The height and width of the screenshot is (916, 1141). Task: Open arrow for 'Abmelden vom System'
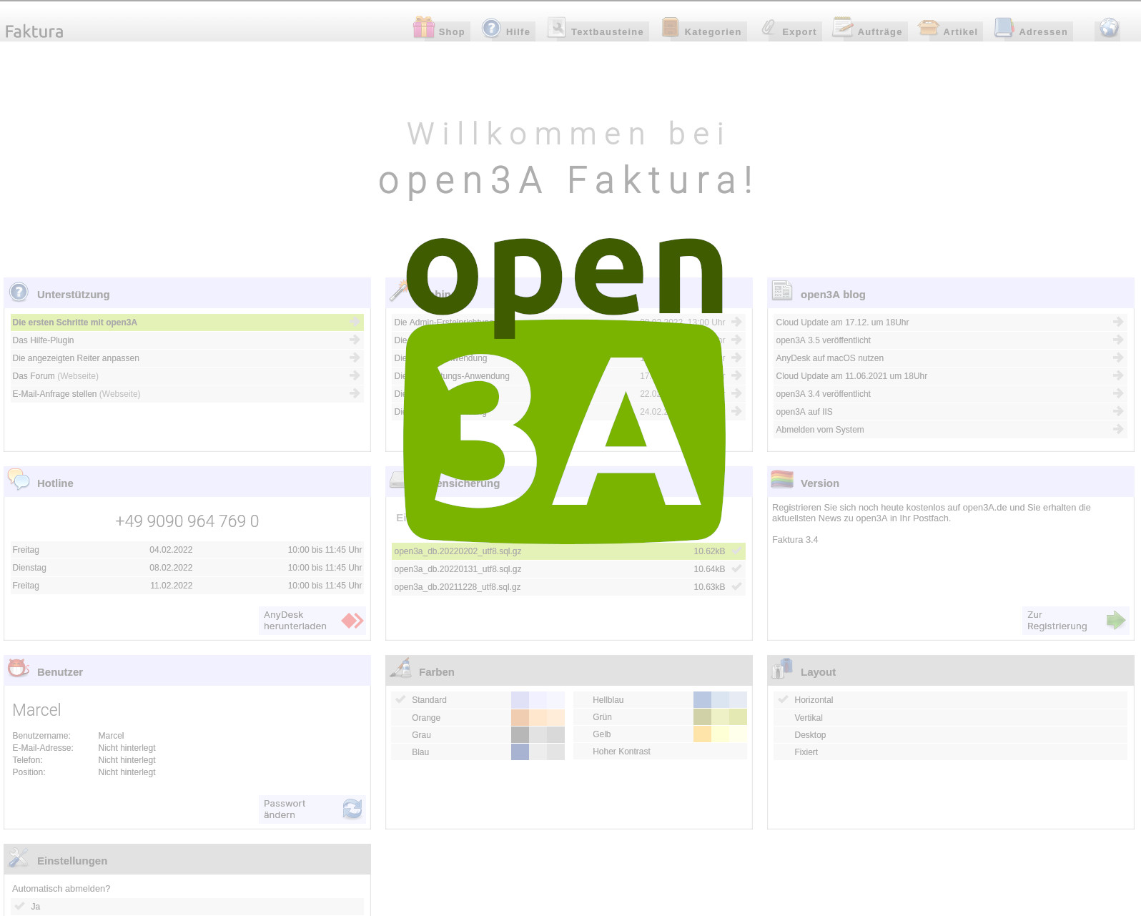1118,429
